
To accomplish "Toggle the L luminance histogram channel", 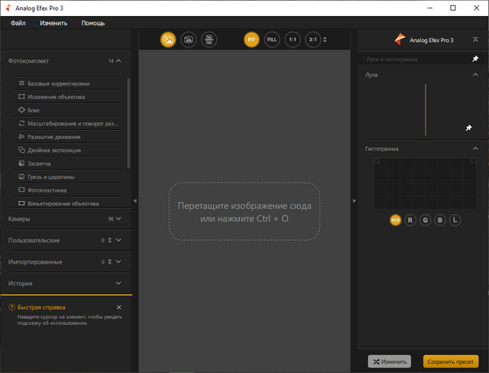I will pos(455,220).
